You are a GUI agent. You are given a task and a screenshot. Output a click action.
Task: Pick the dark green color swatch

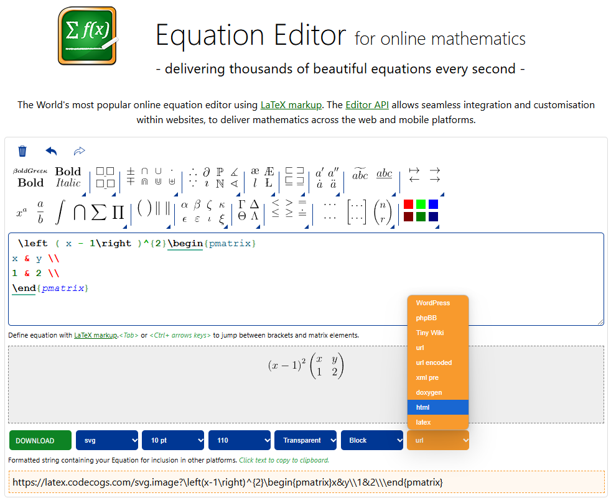pyautogui.click(x=421, y=217)
